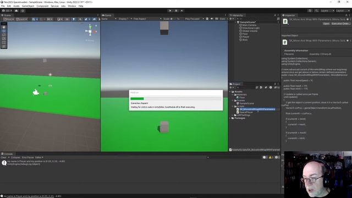Open the Scene draw mode dropdown
This screenshot has width=352, height=198.
60,19
